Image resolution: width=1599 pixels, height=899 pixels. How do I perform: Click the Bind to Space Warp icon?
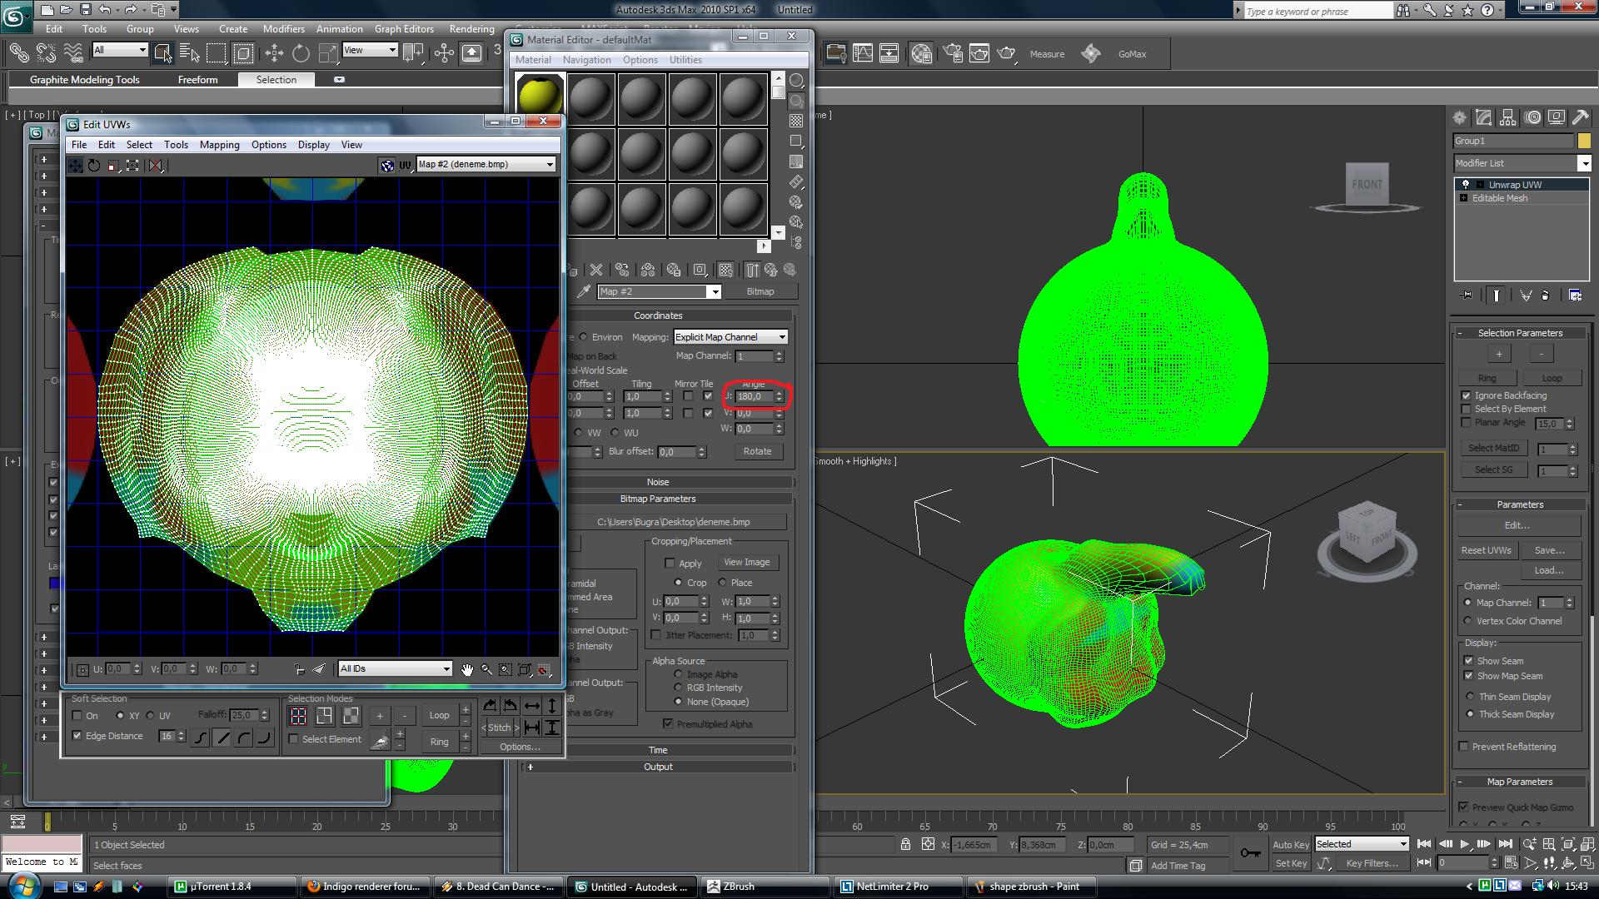point(73,54)
